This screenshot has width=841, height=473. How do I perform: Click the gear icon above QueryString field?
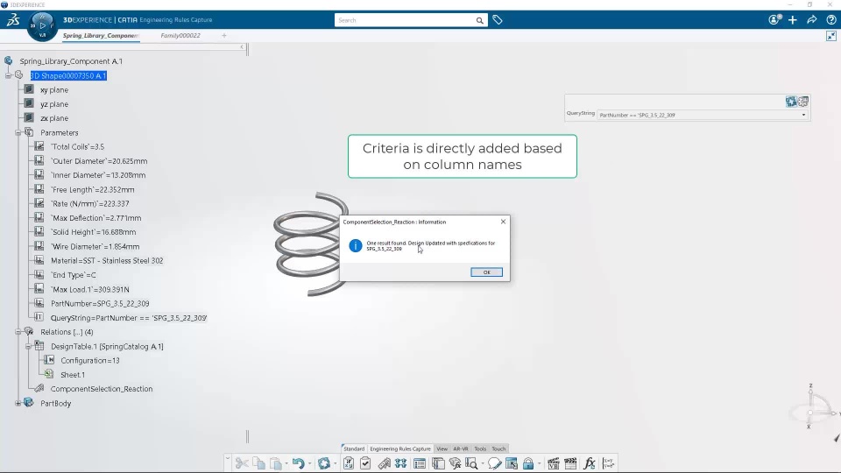[x=803, y=102]
